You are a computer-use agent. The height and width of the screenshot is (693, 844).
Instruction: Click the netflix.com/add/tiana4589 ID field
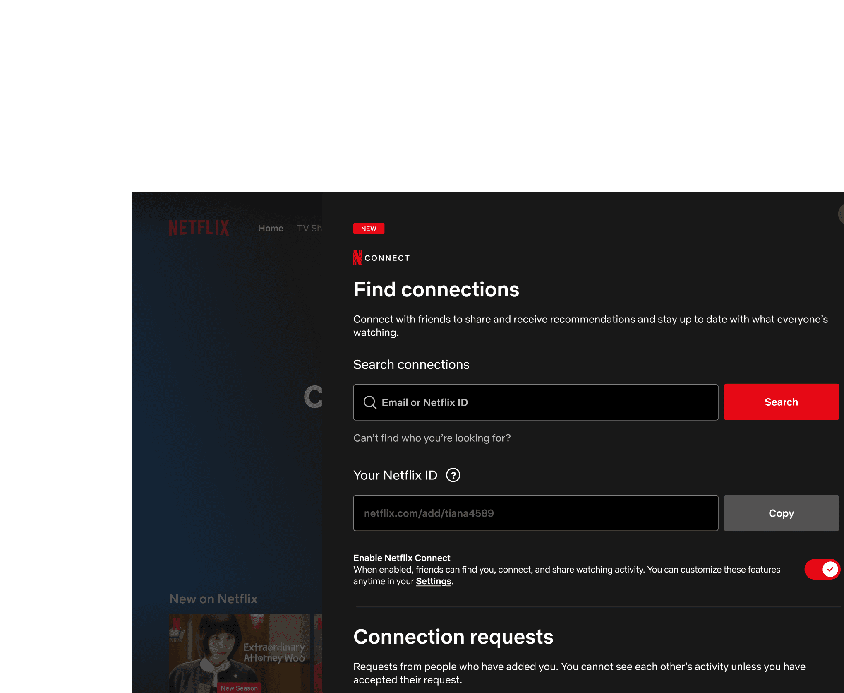click(x=535, y=513)
